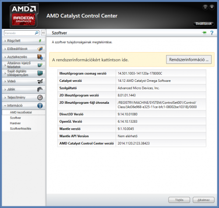
Task: Click 'Illesztőprogram csomag verzió' label
Action: (x=83, y=74)
